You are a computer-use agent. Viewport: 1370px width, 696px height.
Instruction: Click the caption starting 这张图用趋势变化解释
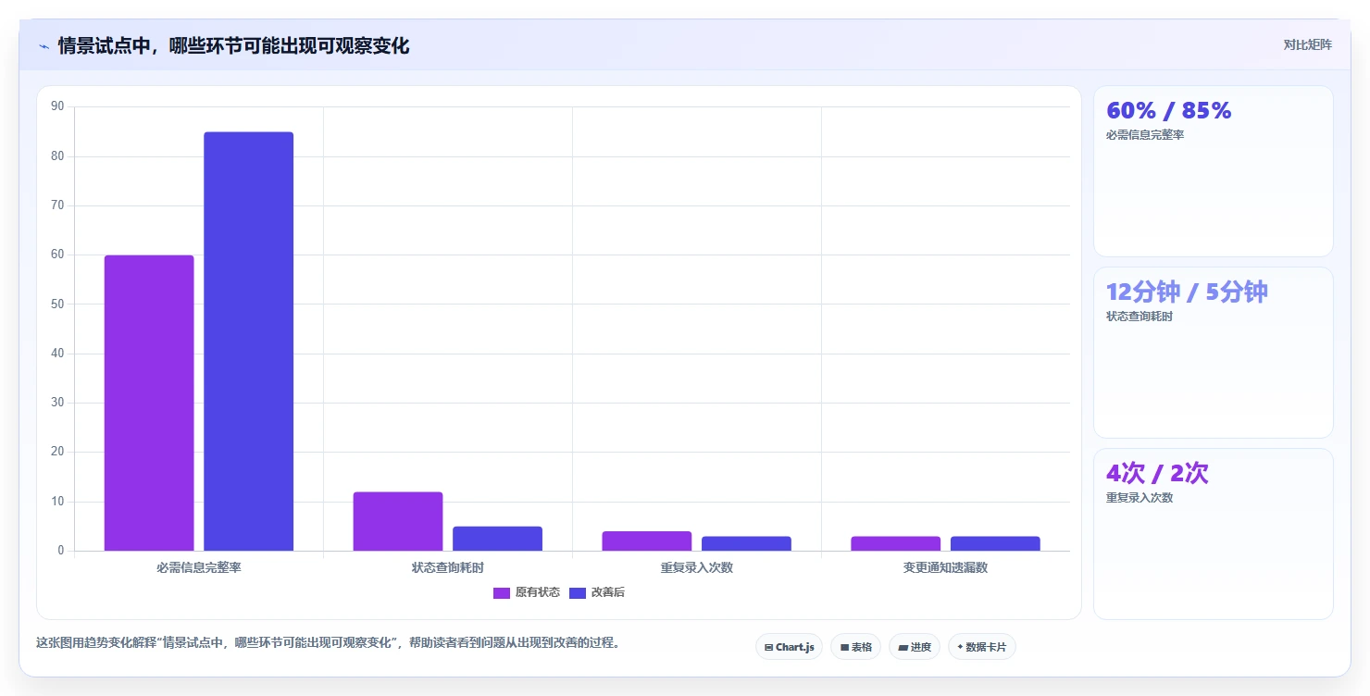click(x=328, y=642)
